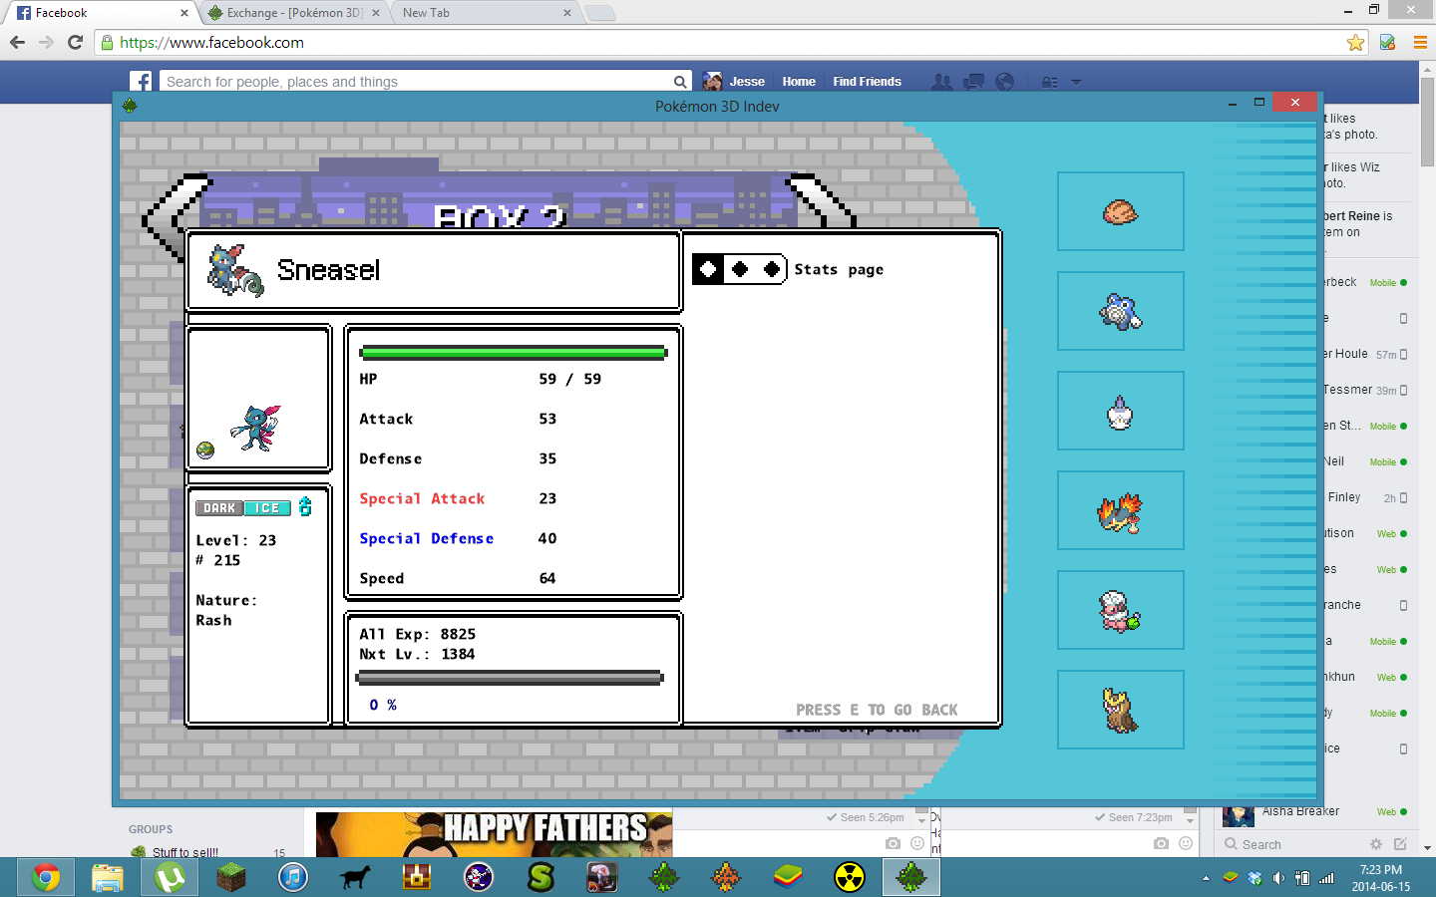Click the Facebook search magnifier icon

point(680,82)
